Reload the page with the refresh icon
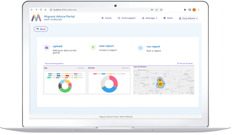This screenshot has width=233, height=135. (41, 10)
